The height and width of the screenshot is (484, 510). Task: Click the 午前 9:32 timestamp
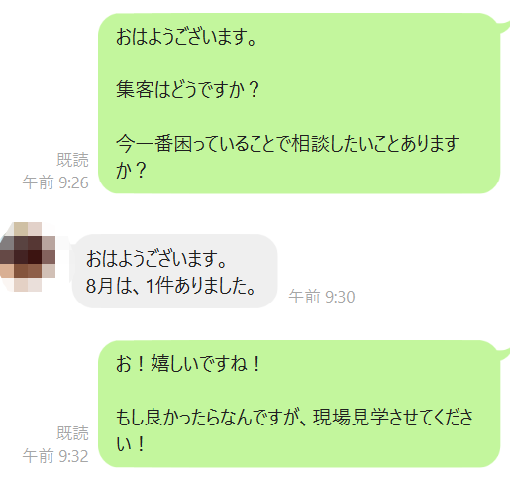point(55,456)
